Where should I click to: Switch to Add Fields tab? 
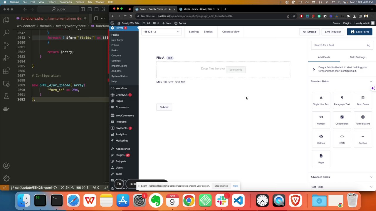pos(324,57)
